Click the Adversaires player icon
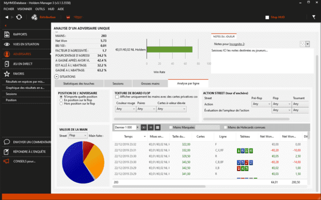The width and height of the screenshot is (321, 200). point(7,54)
